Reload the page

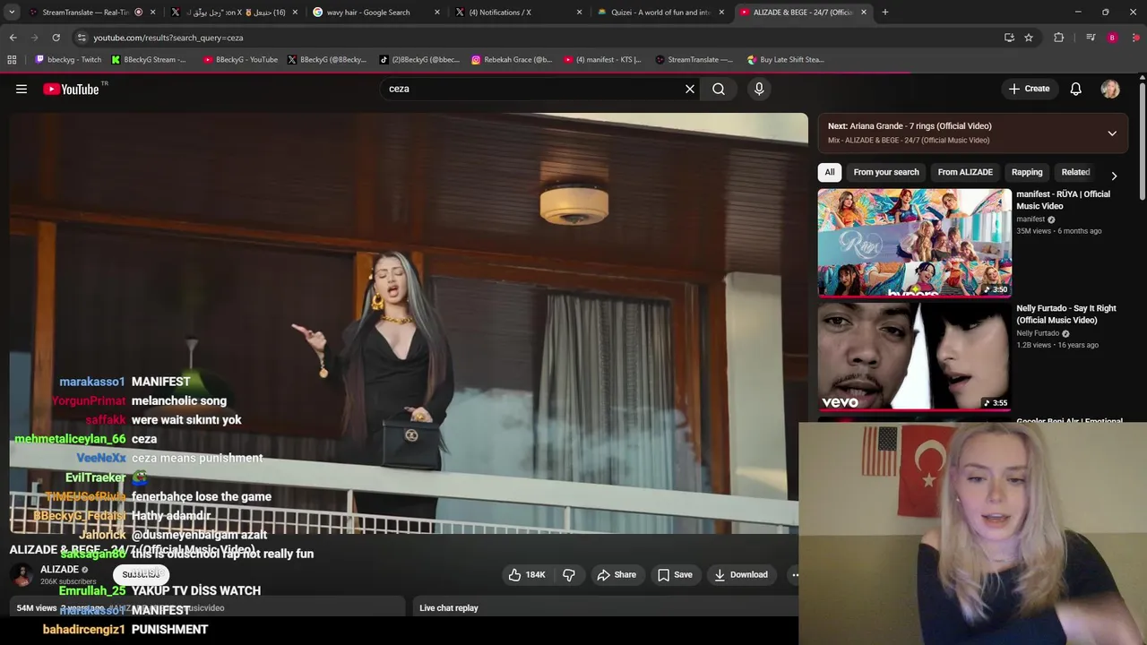[x=56, y=38]
